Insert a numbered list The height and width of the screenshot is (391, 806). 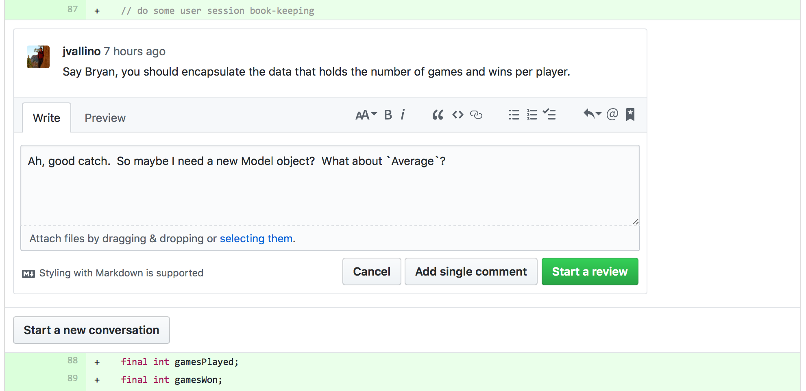(x=532, y=115)
